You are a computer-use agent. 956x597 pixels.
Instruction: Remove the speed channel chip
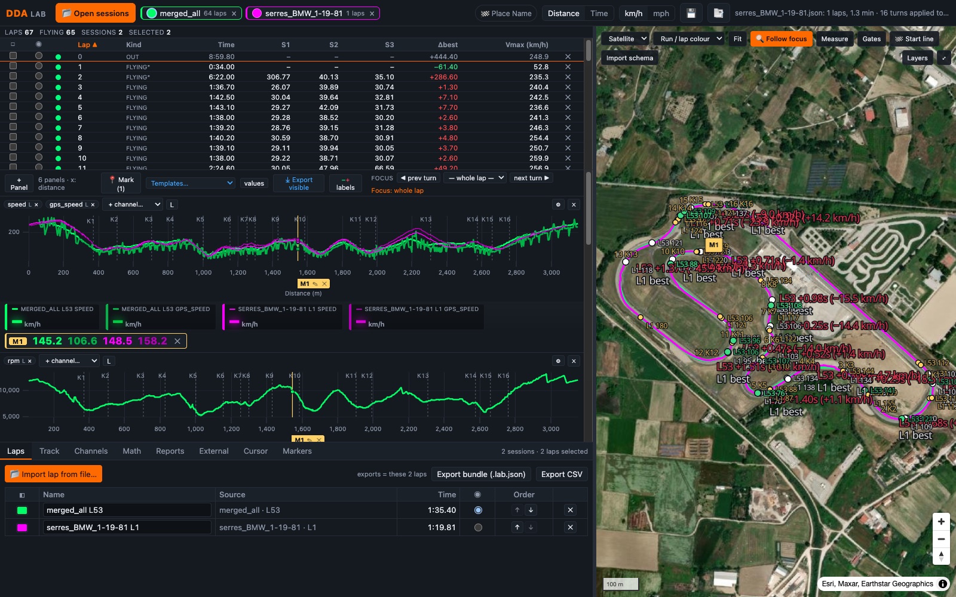(36, 205)
